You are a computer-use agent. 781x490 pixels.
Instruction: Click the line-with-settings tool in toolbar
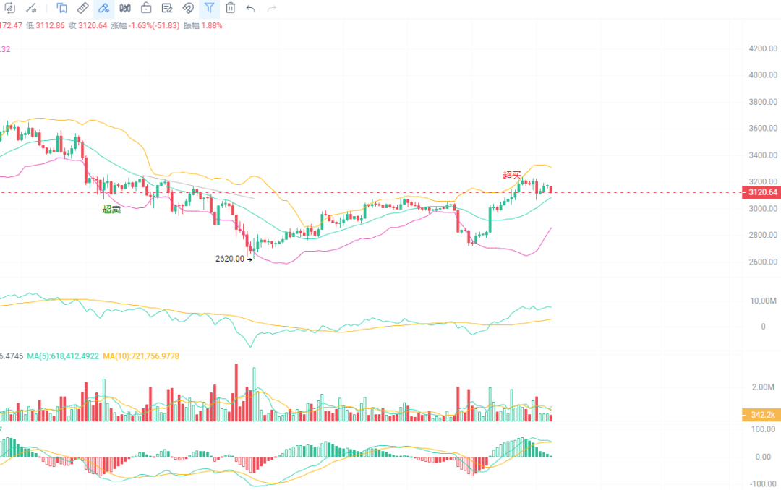point(31,9)
